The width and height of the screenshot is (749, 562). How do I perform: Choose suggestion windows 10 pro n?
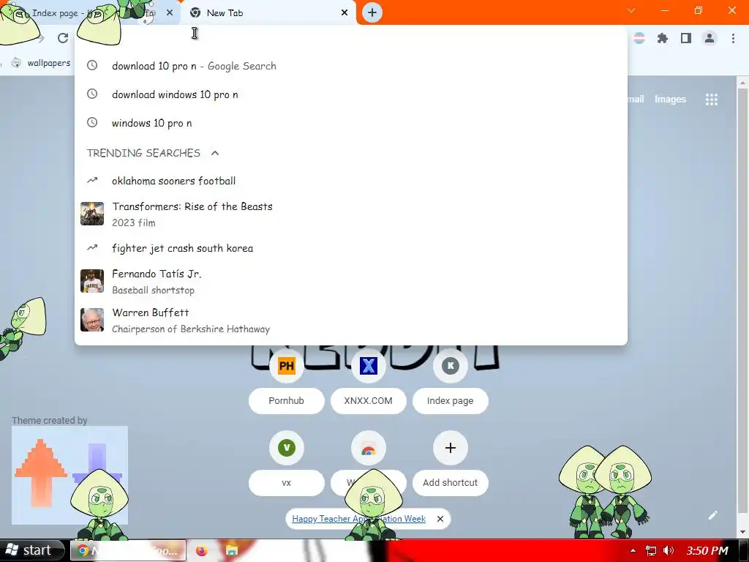(351, 123)
